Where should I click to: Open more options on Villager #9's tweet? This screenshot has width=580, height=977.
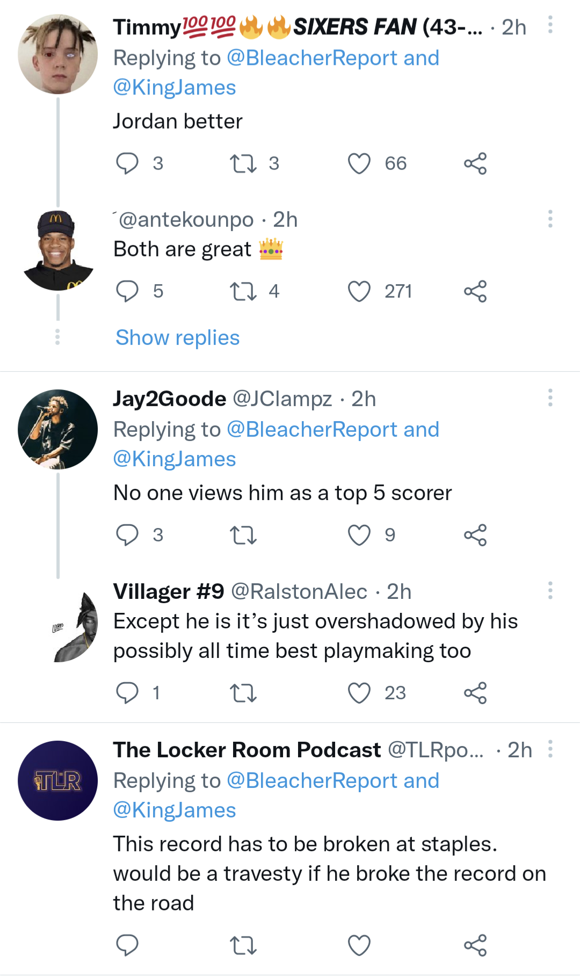pos(550,590)
